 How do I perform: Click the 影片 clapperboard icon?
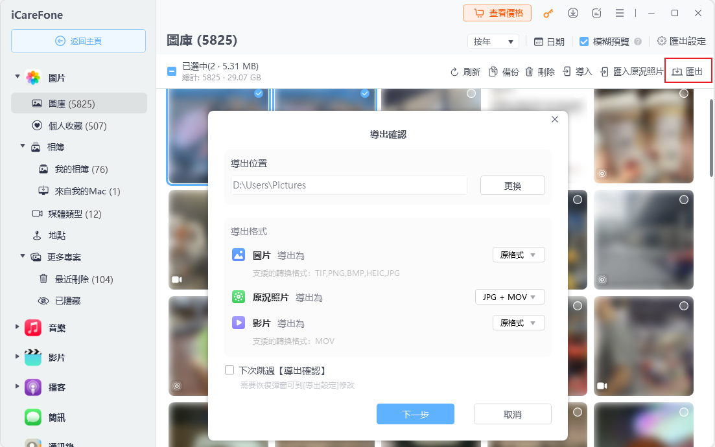33,357
